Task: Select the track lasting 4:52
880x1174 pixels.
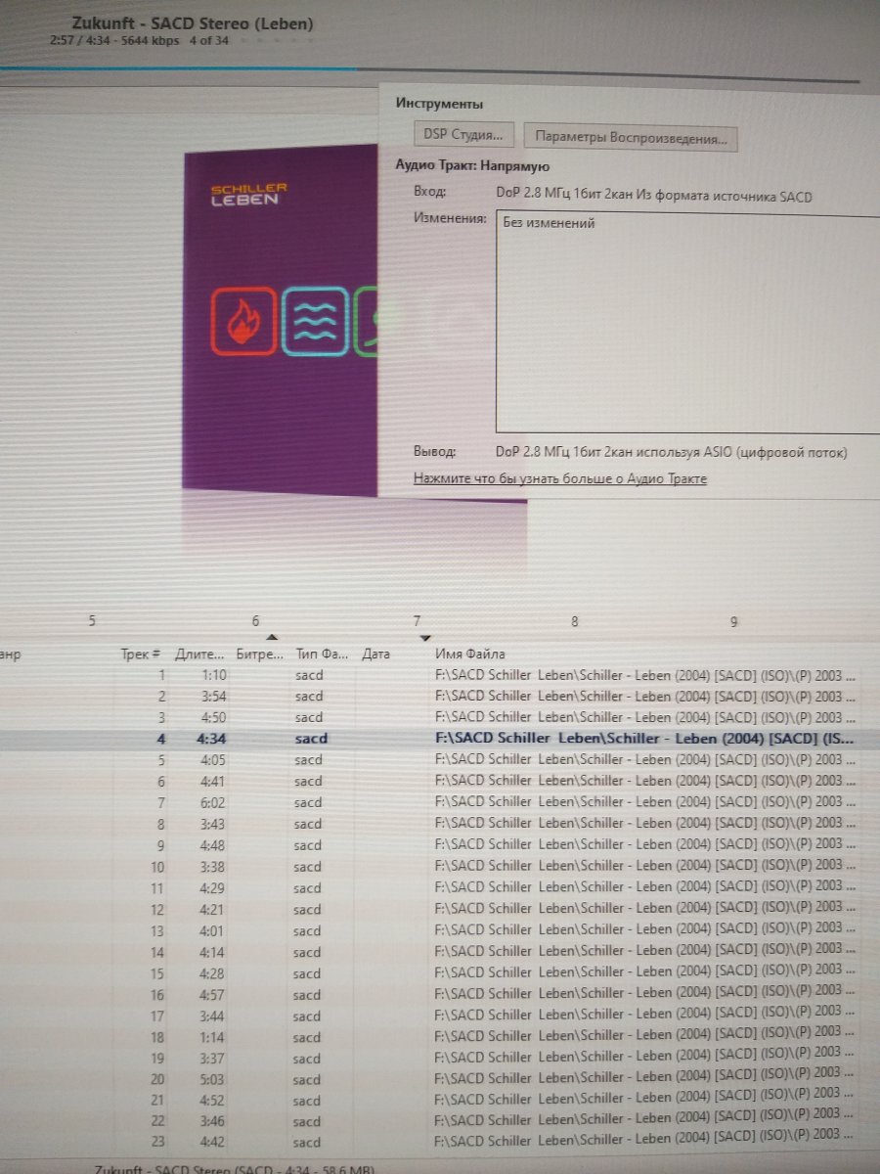Action: pyautogui.click(x=430, y=1101)
